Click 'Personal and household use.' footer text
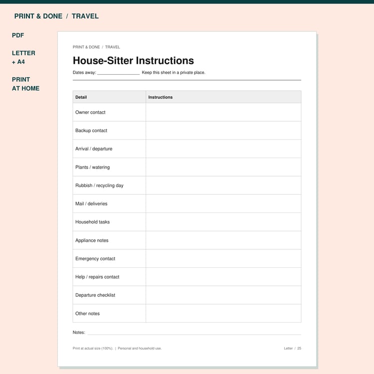The width and height of the screenshot is (374, 374). pyautogui.click(x=140, y=349)
